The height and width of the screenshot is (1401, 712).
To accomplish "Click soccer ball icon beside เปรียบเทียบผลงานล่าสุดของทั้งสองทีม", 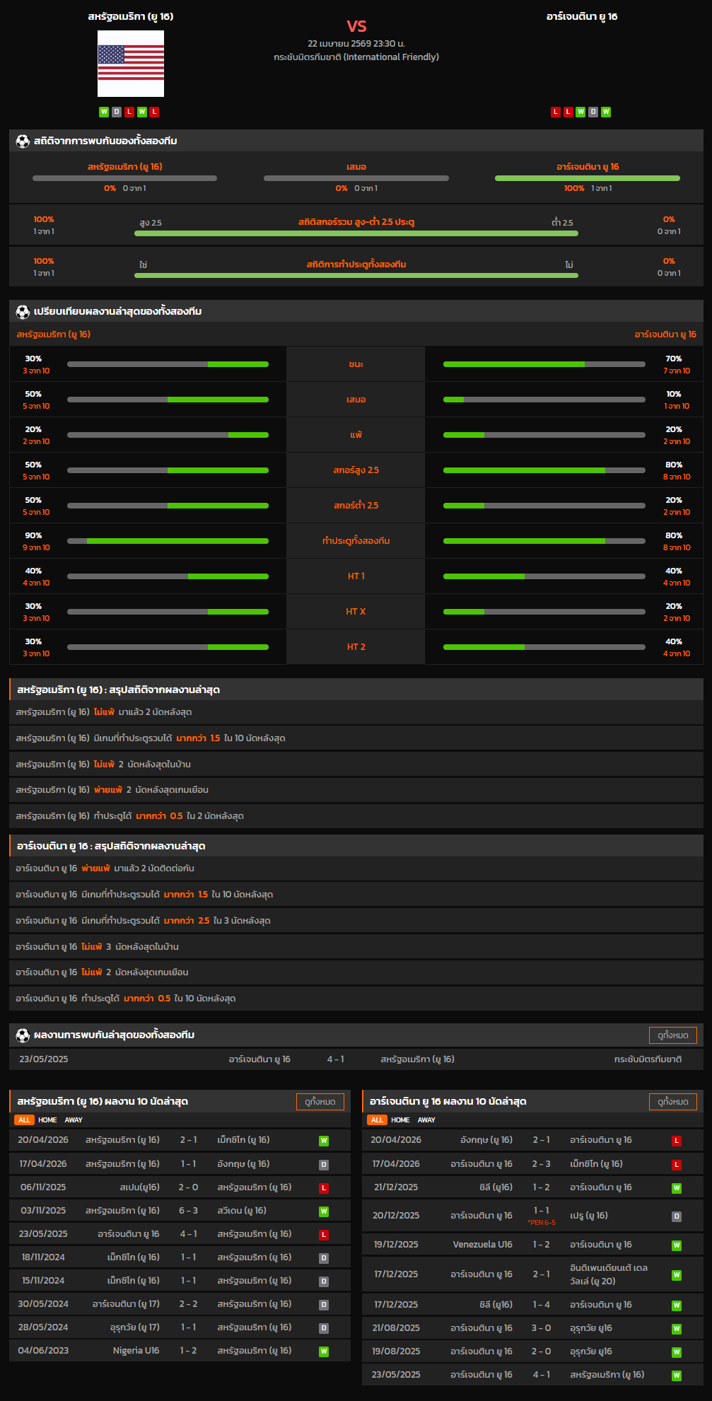I will point(23,312).
